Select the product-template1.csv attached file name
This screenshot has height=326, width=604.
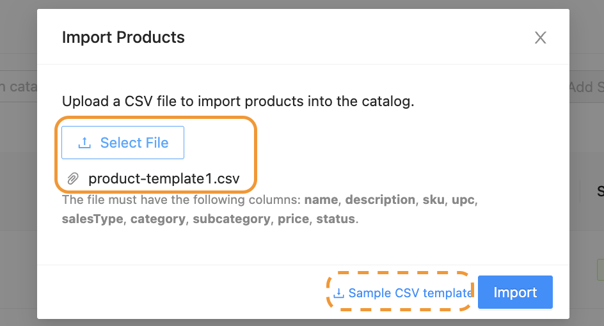(x=164, y=179)
